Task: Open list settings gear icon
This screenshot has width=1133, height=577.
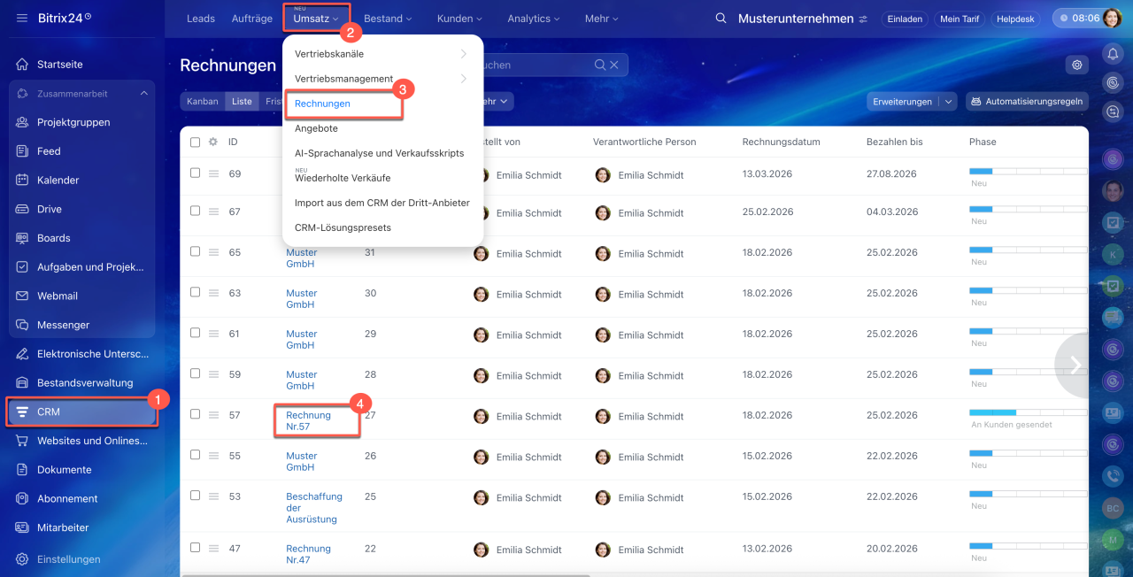Action: [x=1076, y=65]
